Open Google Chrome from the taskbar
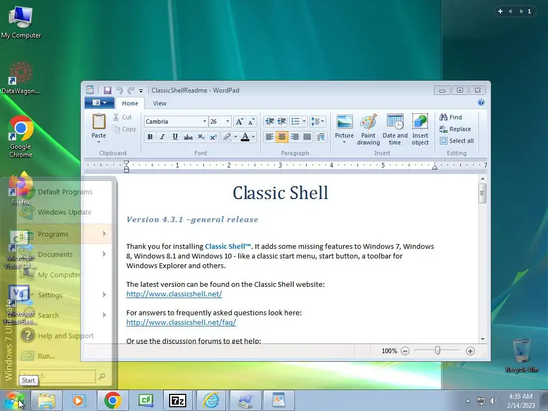 click(x=112, y=400)
